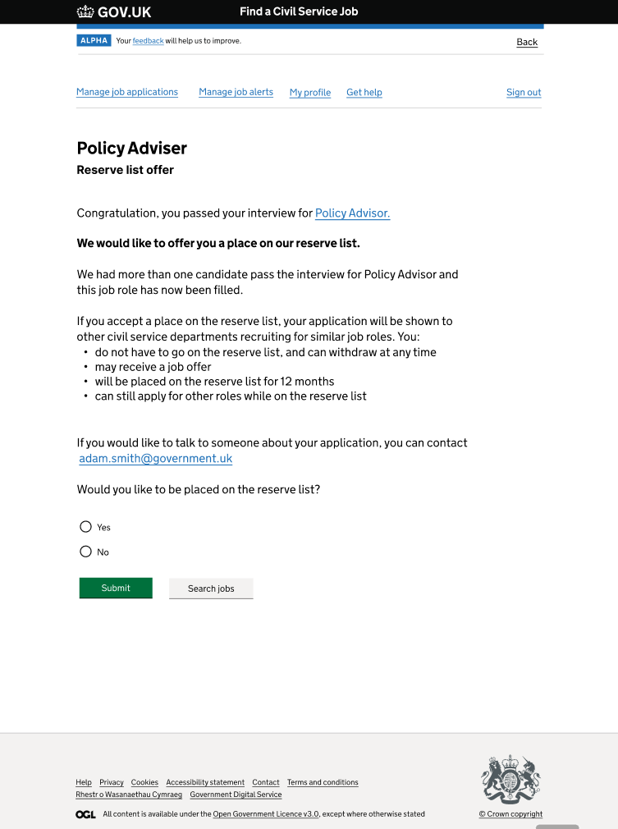View the Open Government Licence v3.0
The image size is (618, 829).
266,814
